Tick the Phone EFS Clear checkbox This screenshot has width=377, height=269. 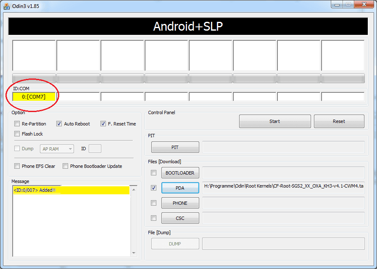click(x=17, y=166)
